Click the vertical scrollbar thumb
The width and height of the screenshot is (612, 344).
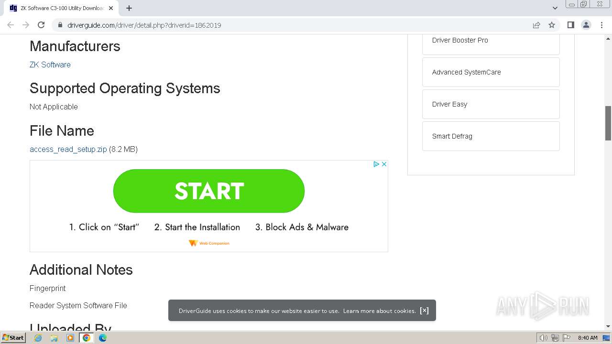coord(608,123)
